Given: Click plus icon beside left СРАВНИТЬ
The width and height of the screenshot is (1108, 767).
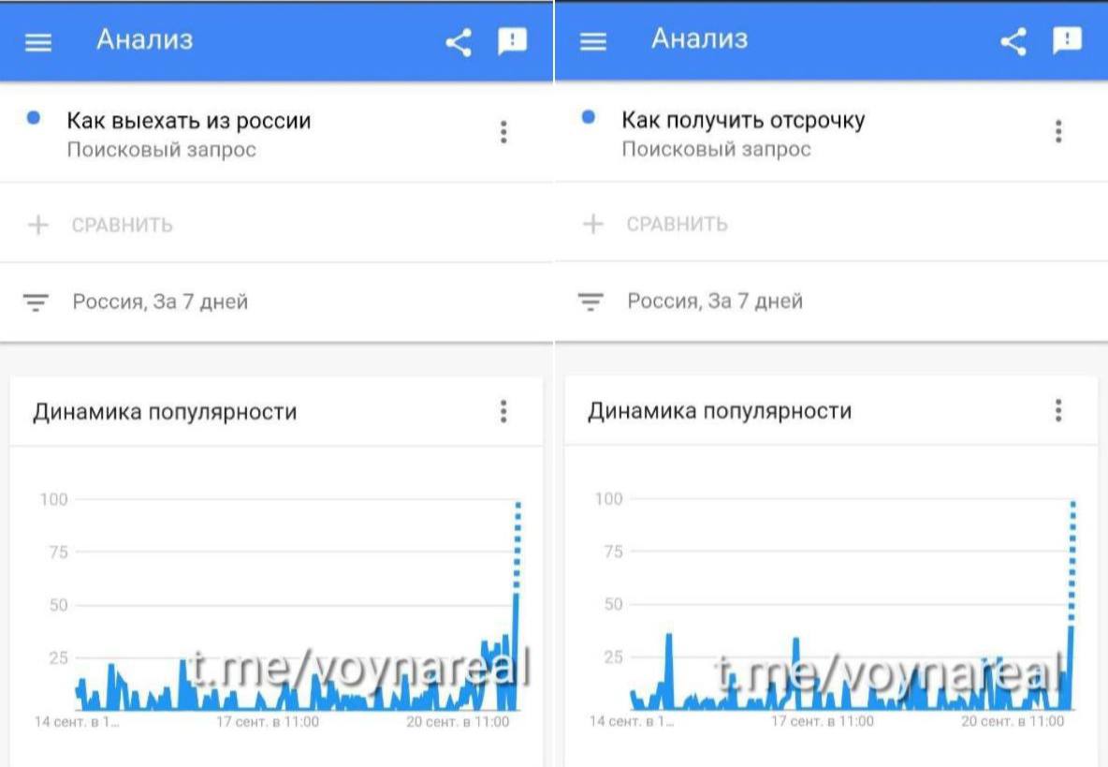Looking at the screenshot, I should pyautogui.click(x=37, y=225).
